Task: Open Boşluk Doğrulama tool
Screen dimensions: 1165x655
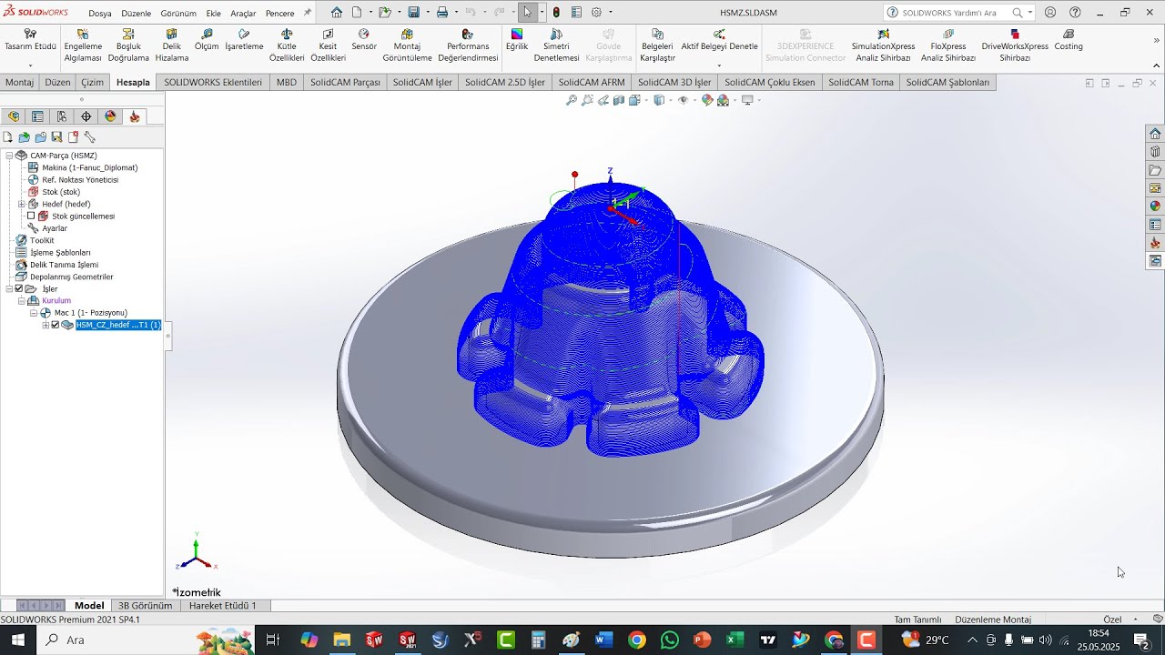Action: [128, 45]
